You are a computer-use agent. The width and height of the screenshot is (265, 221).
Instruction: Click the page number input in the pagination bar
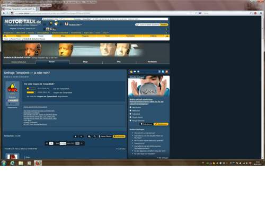point(63,143)
